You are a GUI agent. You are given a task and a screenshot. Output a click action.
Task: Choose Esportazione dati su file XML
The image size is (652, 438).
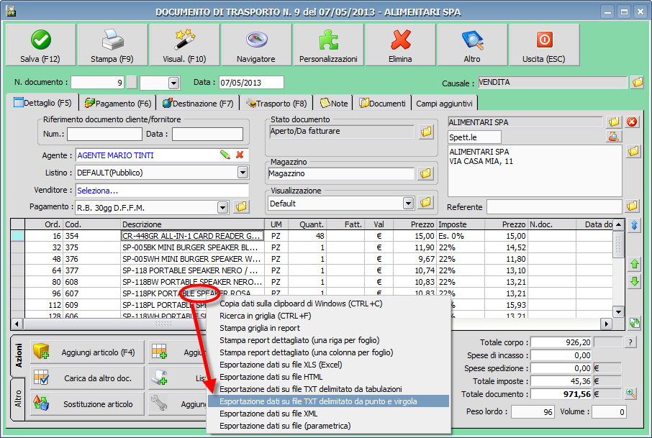[x=328, y=414]
